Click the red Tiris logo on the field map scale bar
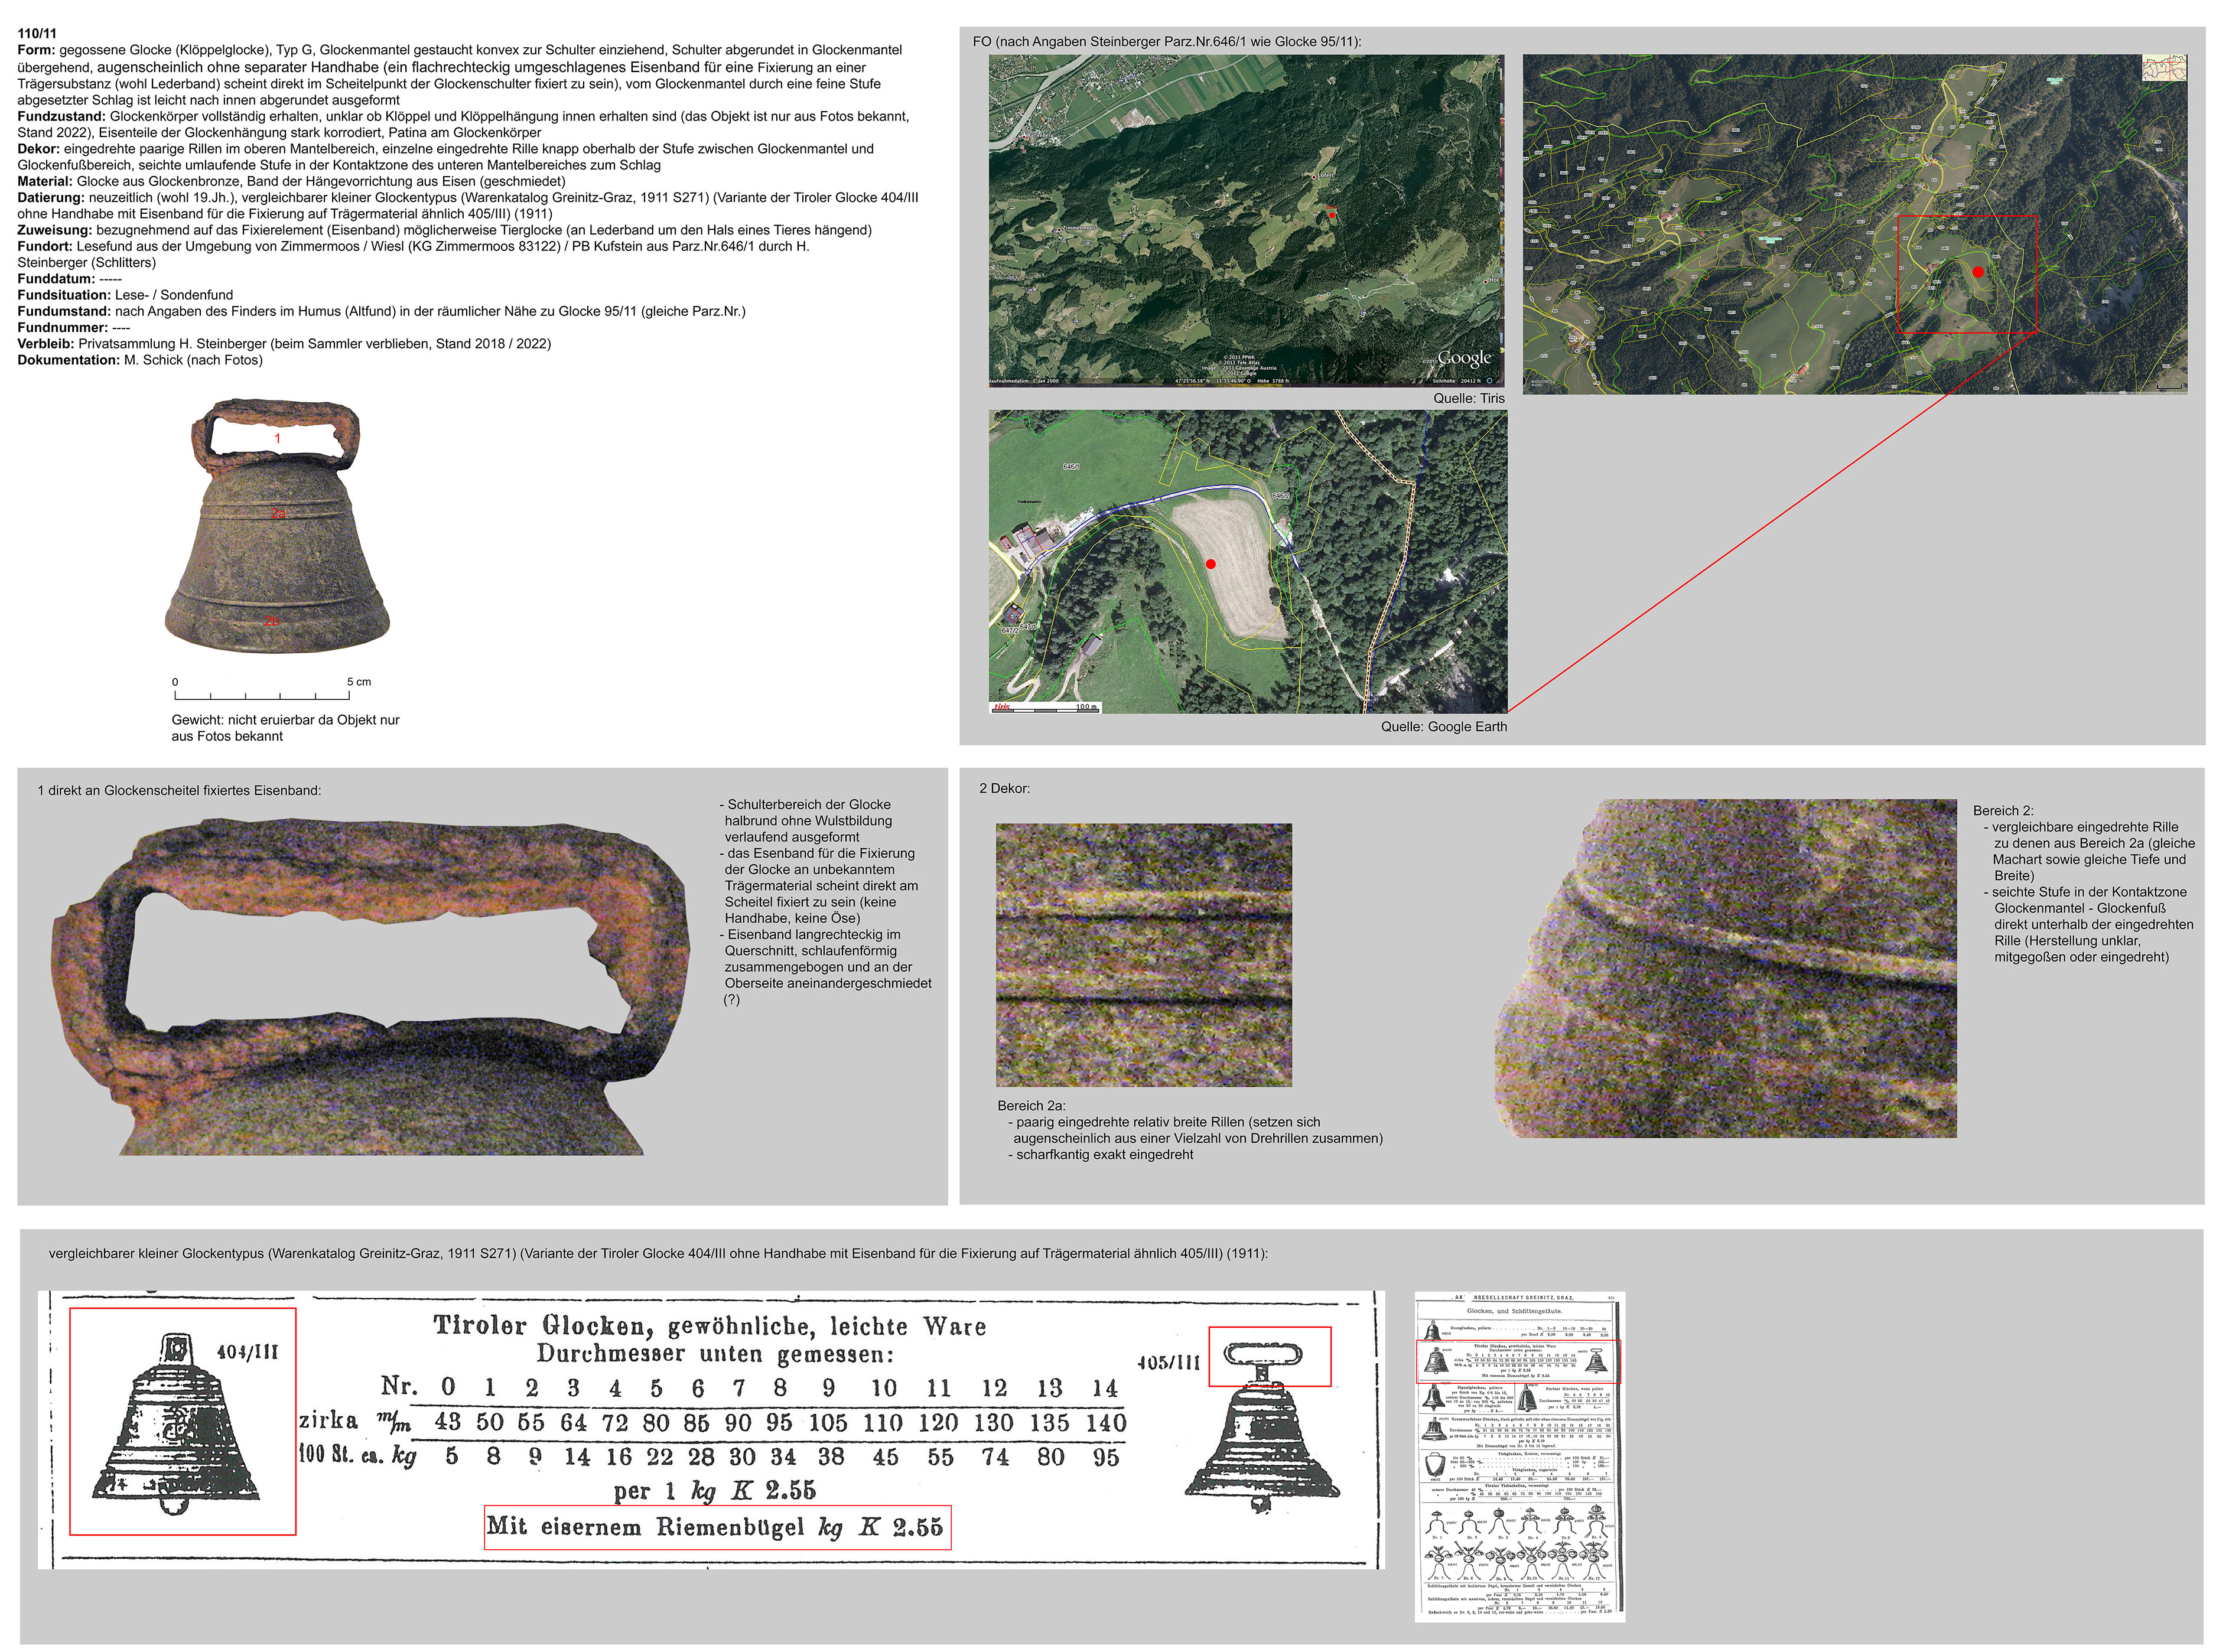 pos(1001,706)
